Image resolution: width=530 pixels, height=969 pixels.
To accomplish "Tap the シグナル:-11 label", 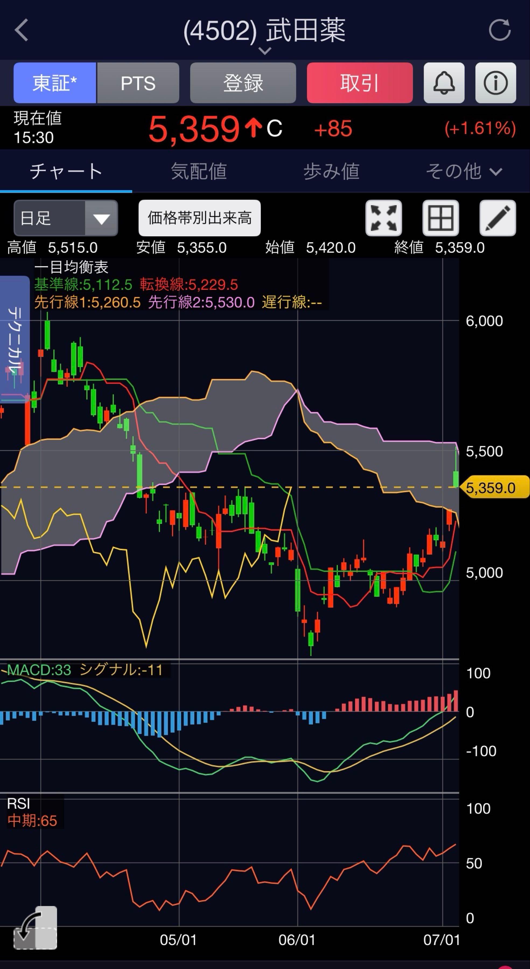I will 121,670.
